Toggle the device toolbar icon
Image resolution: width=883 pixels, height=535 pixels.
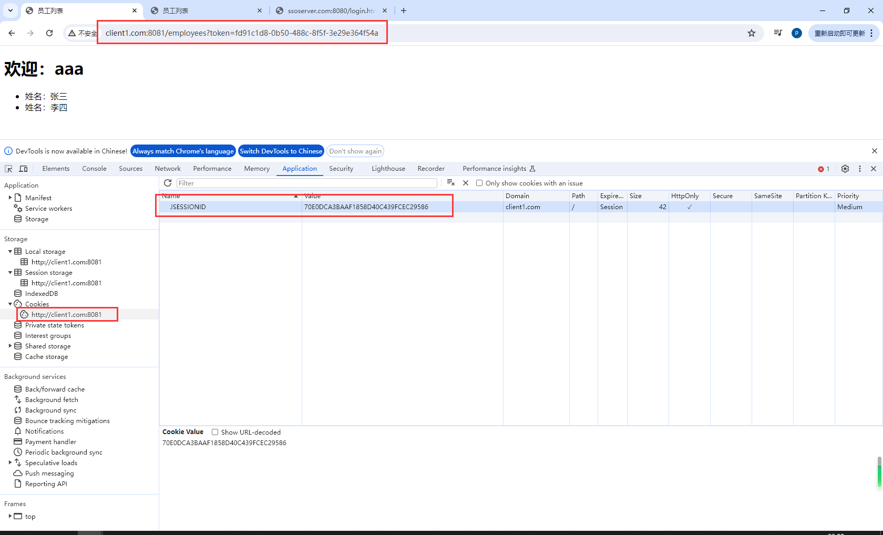23,169
